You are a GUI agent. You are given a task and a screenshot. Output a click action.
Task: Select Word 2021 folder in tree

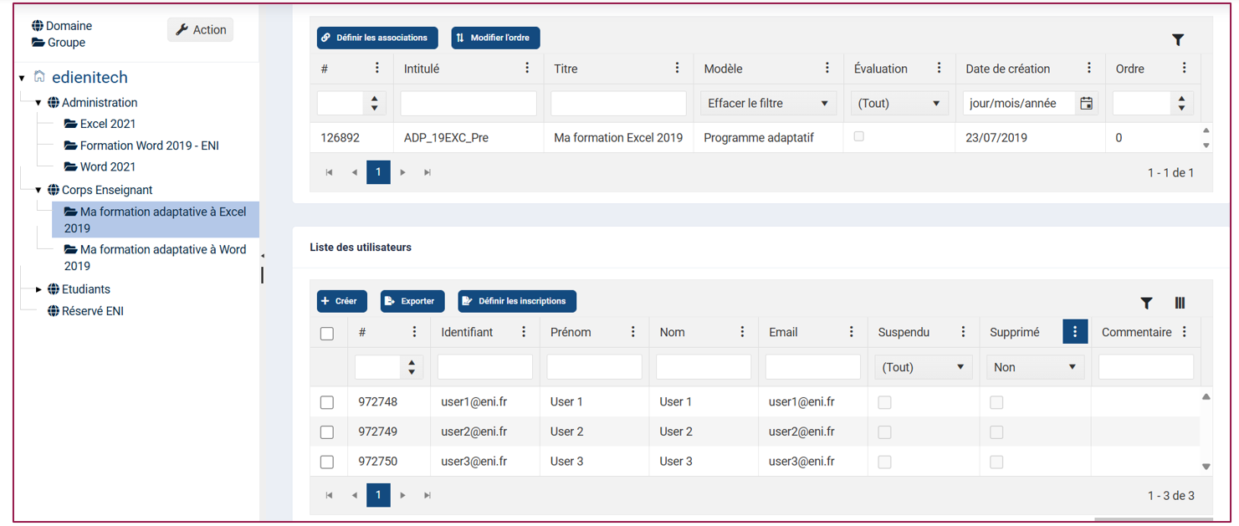pyautogui.click(x=100, y=166)
